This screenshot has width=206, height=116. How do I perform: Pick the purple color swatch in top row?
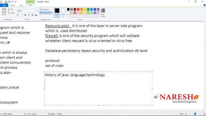coord(98,9)
